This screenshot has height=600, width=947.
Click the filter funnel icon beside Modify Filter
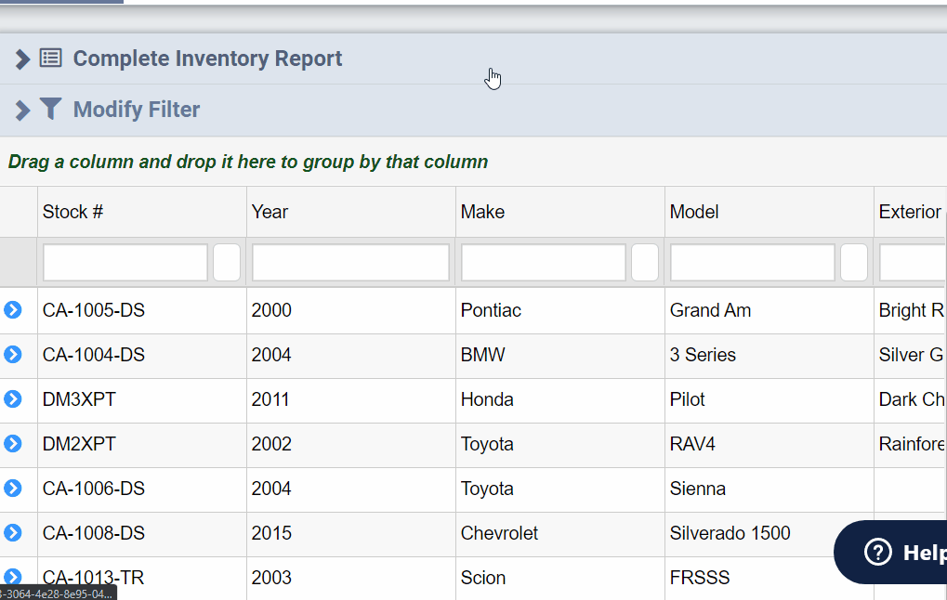click(50, 109)
